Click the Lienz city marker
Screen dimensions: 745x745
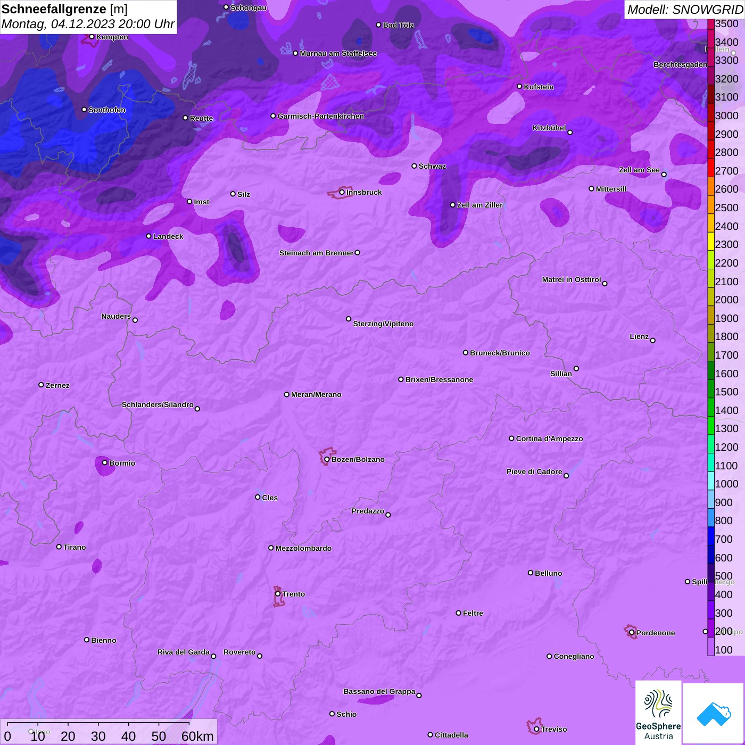tap(653, 341)
